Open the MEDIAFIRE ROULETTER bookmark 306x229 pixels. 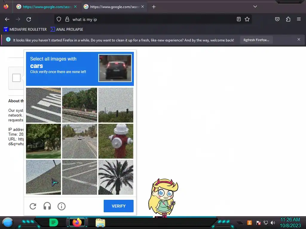point(25,30)
